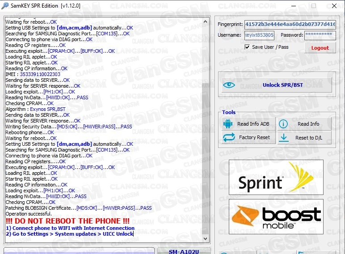
Task: Click the first 'Sending data to SERVER...OK' line
Action: (38, 80)
